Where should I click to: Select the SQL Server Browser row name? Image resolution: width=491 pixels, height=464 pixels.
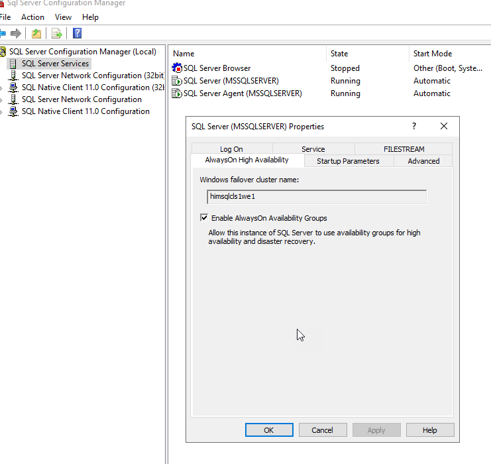[x=217, y=68]
